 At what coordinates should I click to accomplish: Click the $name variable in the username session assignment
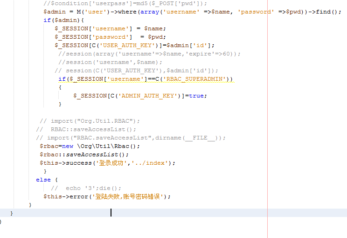(x=154, y=28)
